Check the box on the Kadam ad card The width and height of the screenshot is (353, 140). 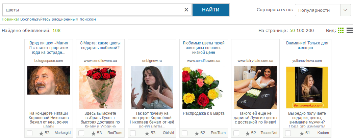point(288,133)
